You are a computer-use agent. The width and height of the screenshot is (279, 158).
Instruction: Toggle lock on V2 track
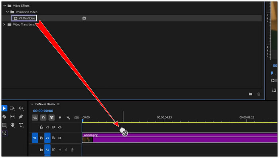pos(41,127)
